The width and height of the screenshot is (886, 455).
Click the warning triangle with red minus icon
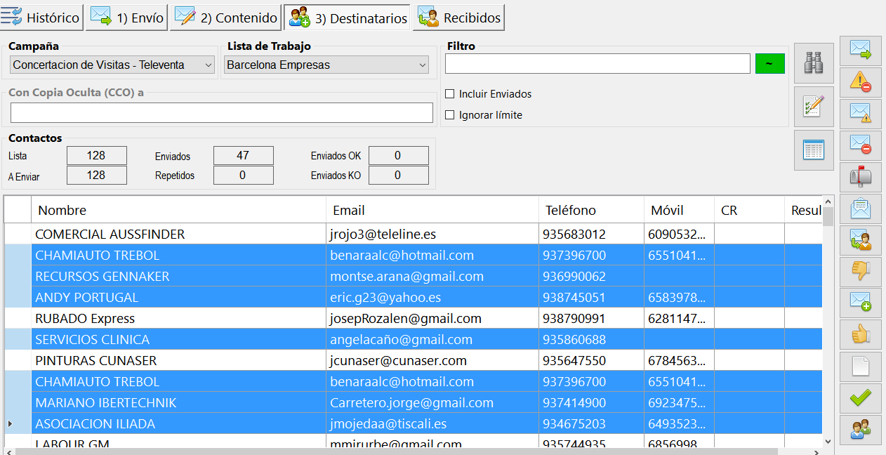click(x=861, y=81)
